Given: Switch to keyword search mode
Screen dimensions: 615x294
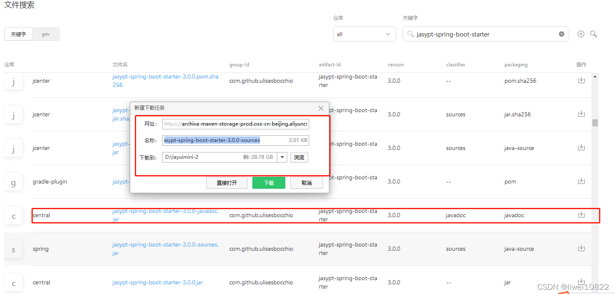Looking at the screenshot, I should tap(18, 34).
